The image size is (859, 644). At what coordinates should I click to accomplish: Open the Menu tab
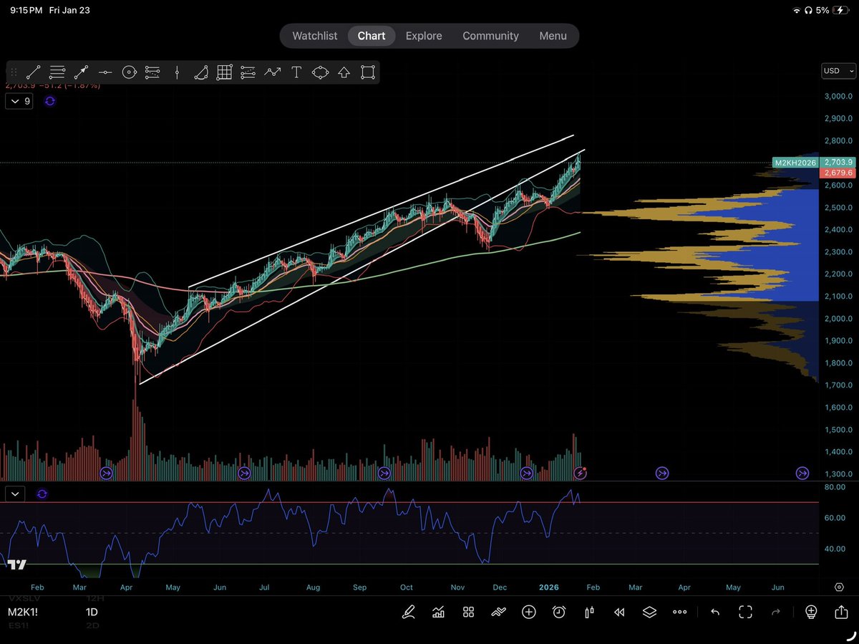pyautogui.click(x=553, y=36)
